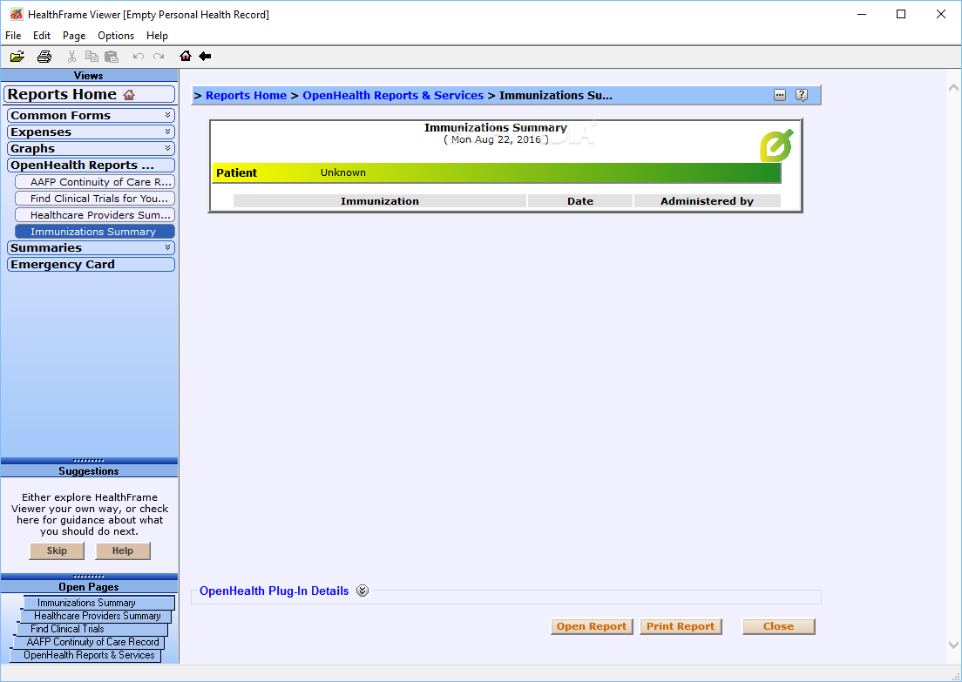Image resolution: width=962 pixels, height=682 pixels.
Task: Select Find Clinical Trials for You item
Action: [94, 198]
